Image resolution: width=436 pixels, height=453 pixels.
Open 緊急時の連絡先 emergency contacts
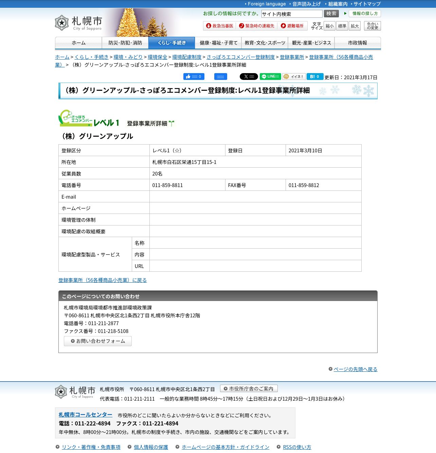point(256,26)
